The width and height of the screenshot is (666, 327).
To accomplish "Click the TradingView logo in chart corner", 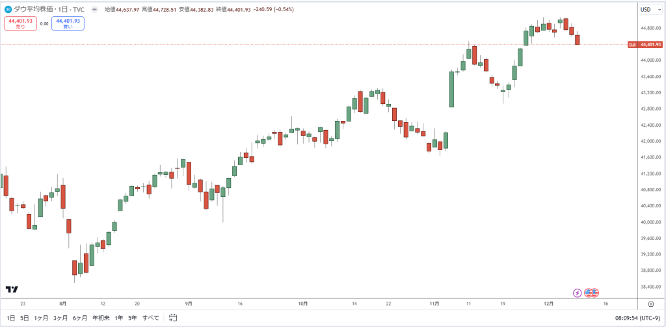I will click(x=12, y=289).
